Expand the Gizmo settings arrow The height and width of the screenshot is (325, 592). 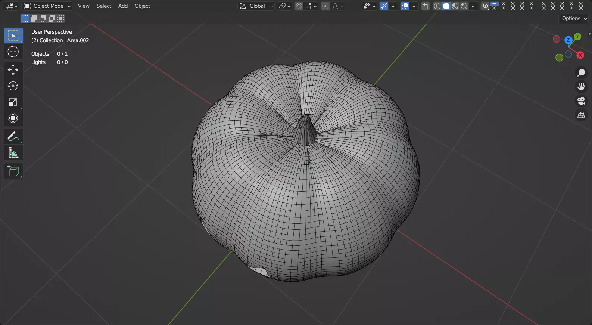coord(393,6)
